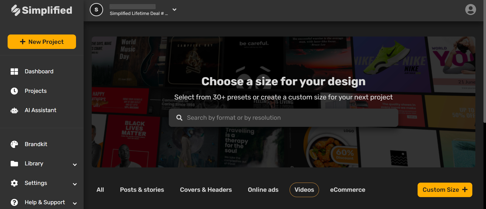Click the page vertical scrollbar
The image size is (486, 209).
click(x=484, y=61)
